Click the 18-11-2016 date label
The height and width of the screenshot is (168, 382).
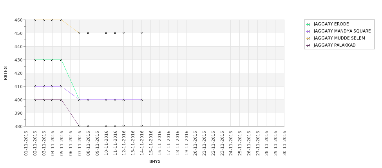coord(177,143)
